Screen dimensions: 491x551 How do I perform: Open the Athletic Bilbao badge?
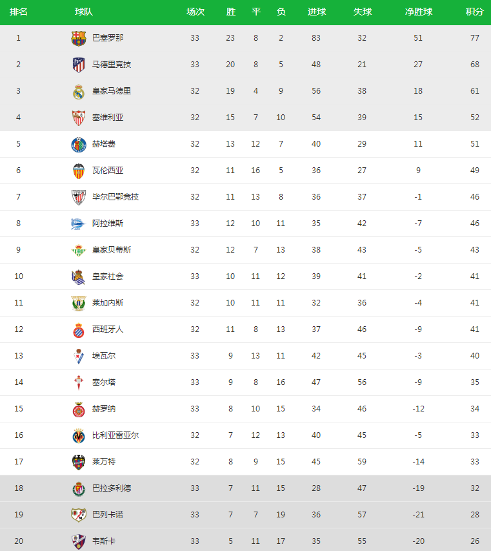[x=79, y=197]
